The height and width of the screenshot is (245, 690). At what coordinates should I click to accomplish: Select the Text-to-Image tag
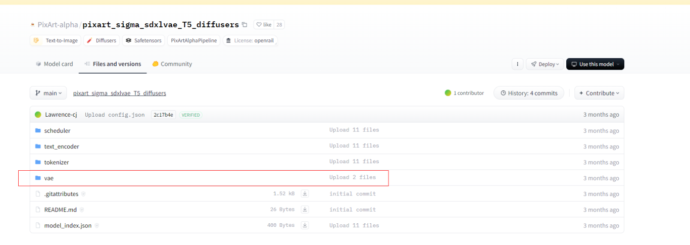tap(56, 40)
